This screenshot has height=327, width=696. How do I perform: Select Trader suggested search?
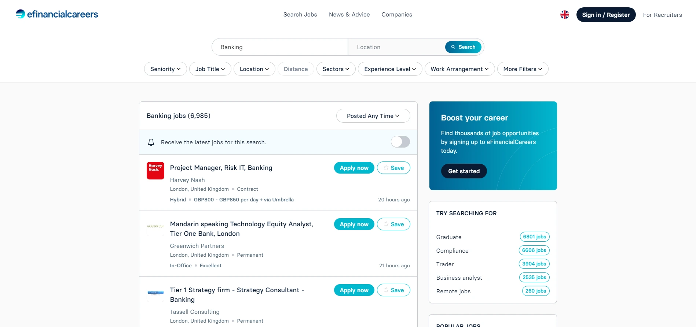(x=445, y=264)
